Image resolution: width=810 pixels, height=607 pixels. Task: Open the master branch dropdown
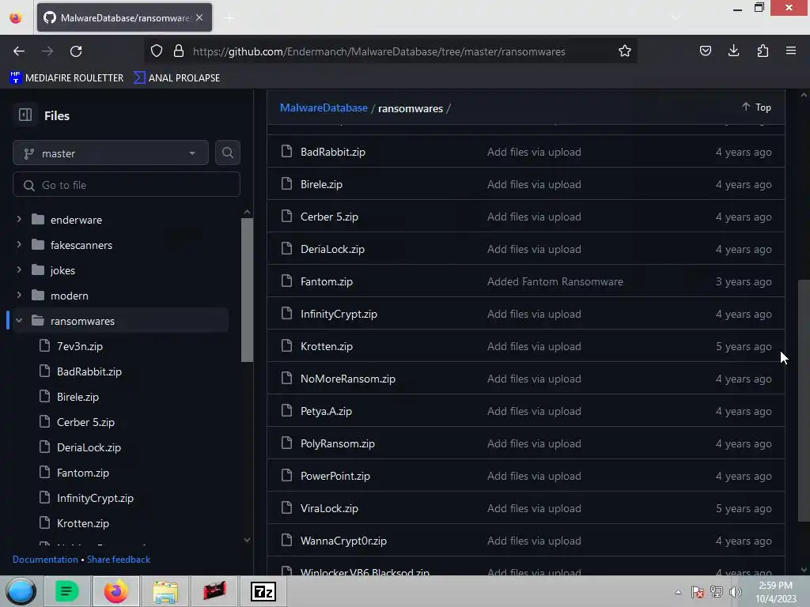tap(111, 153)
